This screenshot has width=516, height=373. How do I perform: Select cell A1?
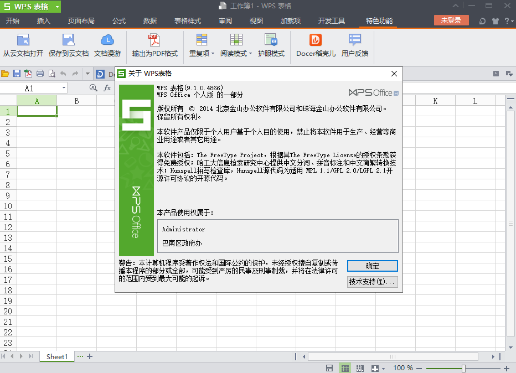tap(37, 111)
